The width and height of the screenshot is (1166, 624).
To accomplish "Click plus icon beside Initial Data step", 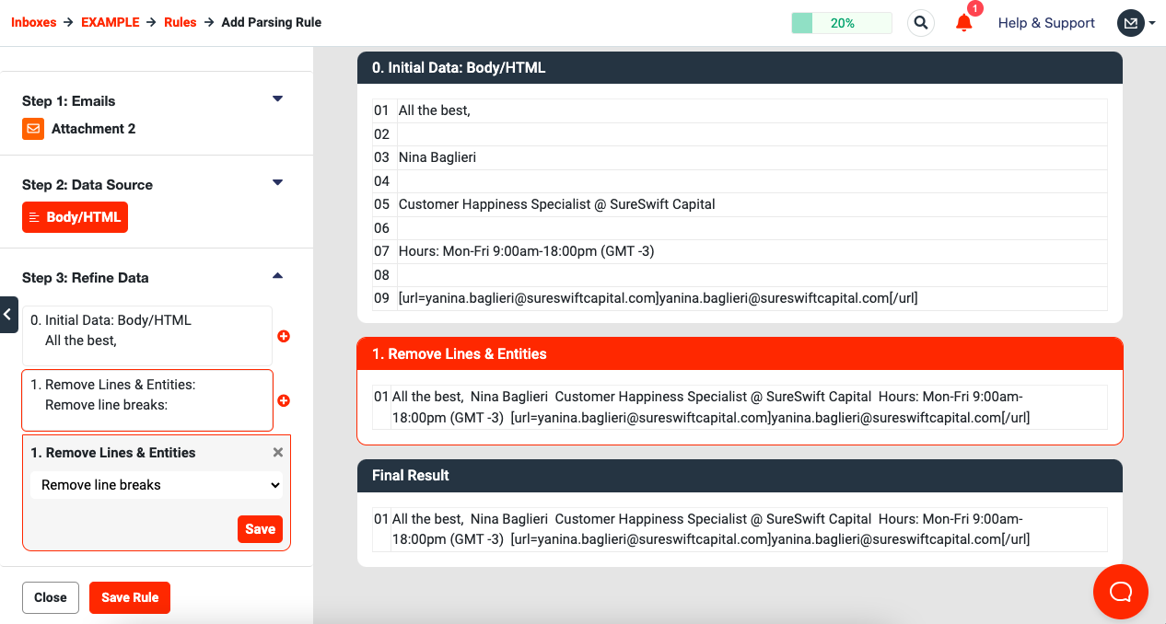I will pos(284,336).
